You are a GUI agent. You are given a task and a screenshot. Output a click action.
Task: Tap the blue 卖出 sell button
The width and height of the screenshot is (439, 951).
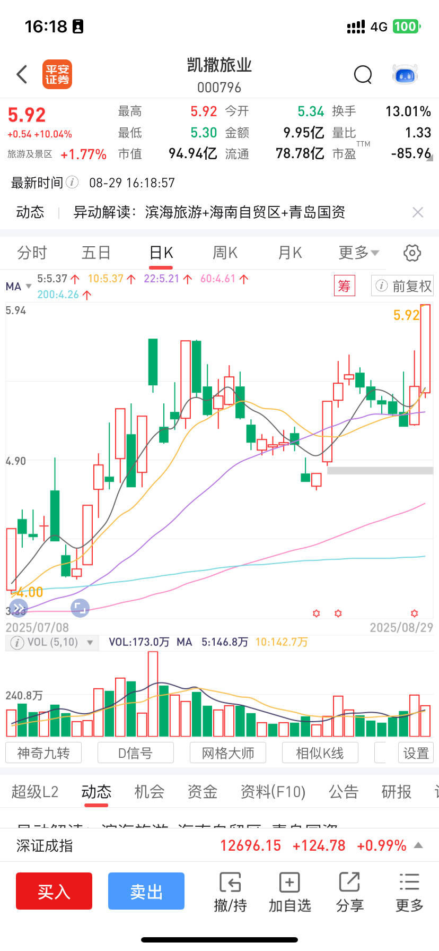[146, 891]
